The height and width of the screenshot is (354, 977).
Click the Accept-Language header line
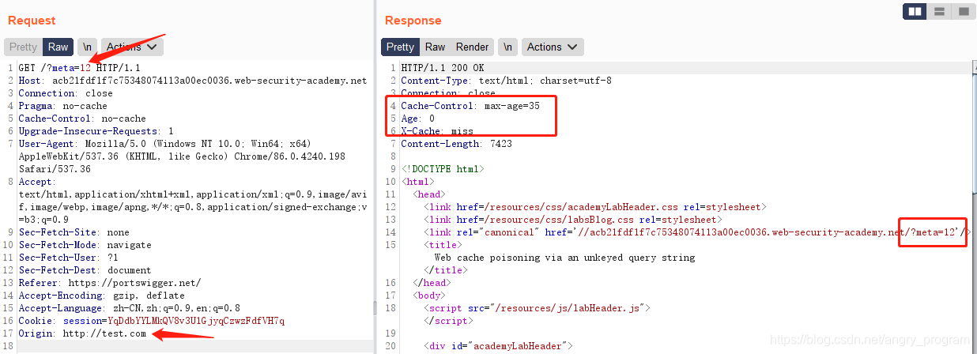[x=129, y=308]
